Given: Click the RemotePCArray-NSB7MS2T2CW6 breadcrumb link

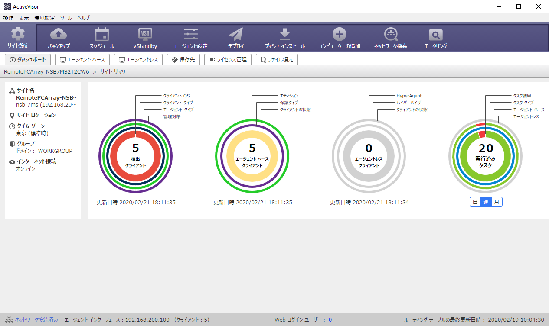Looking at the screenshot, I should click(x=46, y=72).
